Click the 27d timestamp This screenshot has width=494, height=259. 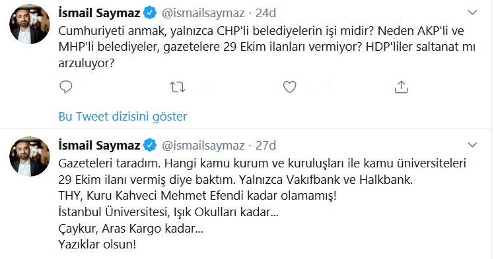(265, 145)
